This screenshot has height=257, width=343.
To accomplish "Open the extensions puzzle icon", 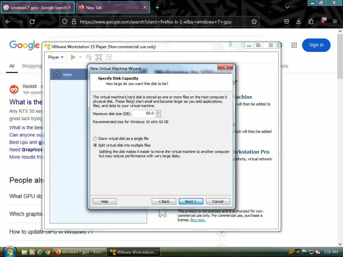I will pyautogui.click(x=311, y=22).
